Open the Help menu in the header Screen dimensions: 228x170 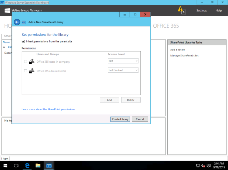[x=218, y=10]
